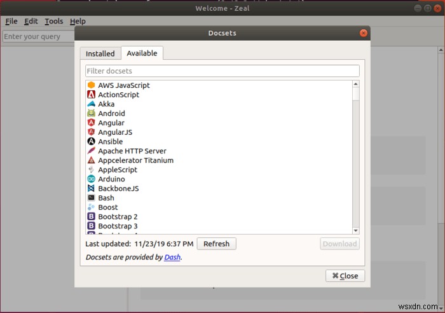445x313 pixels.
Task: Click docset list scrollbar down arrow
Action: [355, 231]
